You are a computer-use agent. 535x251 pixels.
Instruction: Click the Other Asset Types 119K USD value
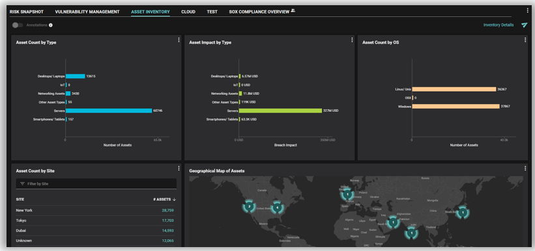pos(249,102)
